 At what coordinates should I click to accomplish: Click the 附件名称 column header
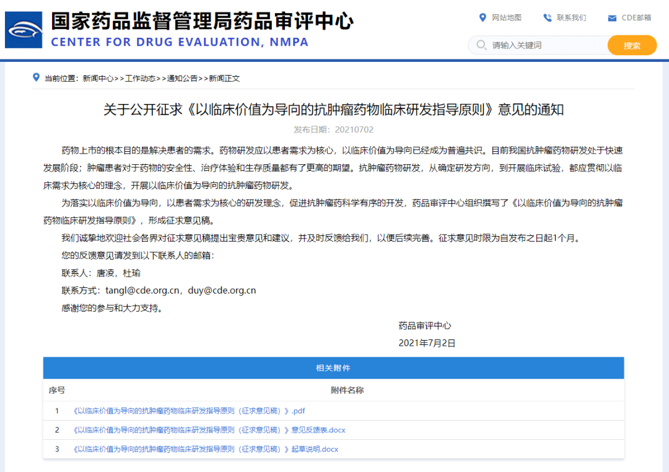348,390
